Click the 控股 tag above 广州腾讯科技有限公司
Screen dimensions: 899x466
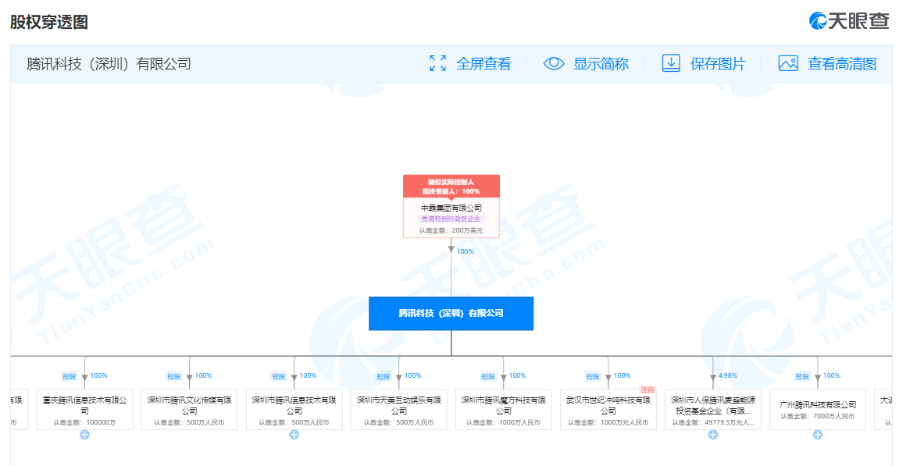[x=802, y=376]
